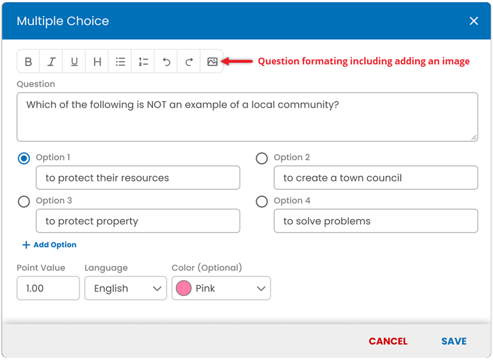Select Option 2 as correct answer
Screen dimensions: 493x360
pos(262,158)
